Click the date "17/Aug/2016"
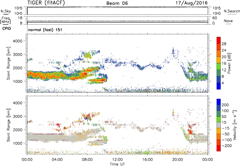This screenshot has width=240, height=166. point(191,3)
